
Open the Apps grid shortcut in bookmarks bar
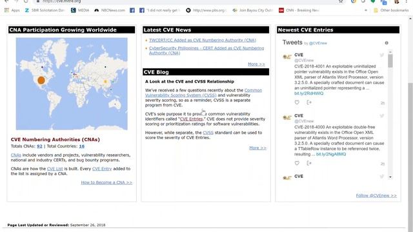[12, 10]
